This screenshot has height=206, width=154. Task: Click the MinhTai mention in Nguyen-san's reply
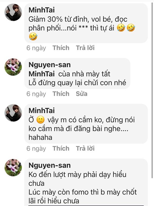click(x=41, y=74)
